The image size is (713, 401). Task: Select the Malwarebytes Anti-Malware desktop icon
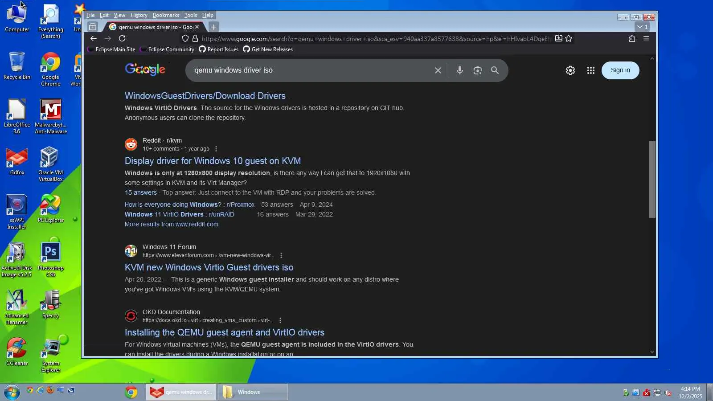[51, 117]
